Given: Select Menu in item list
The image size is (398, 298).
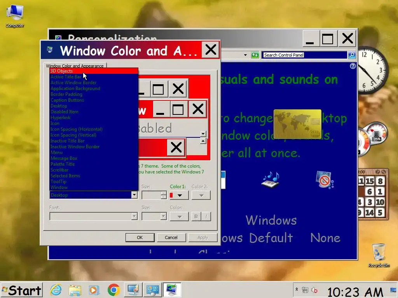Looking at the screenshot, I should [x=94, y=152].
